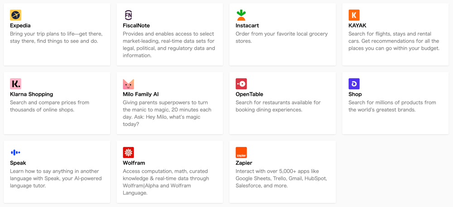Image resolution: width=453 pixels, height=207 pixels.
Task: Open the Expedia plugin title
Action: click(x=20, y=26)
